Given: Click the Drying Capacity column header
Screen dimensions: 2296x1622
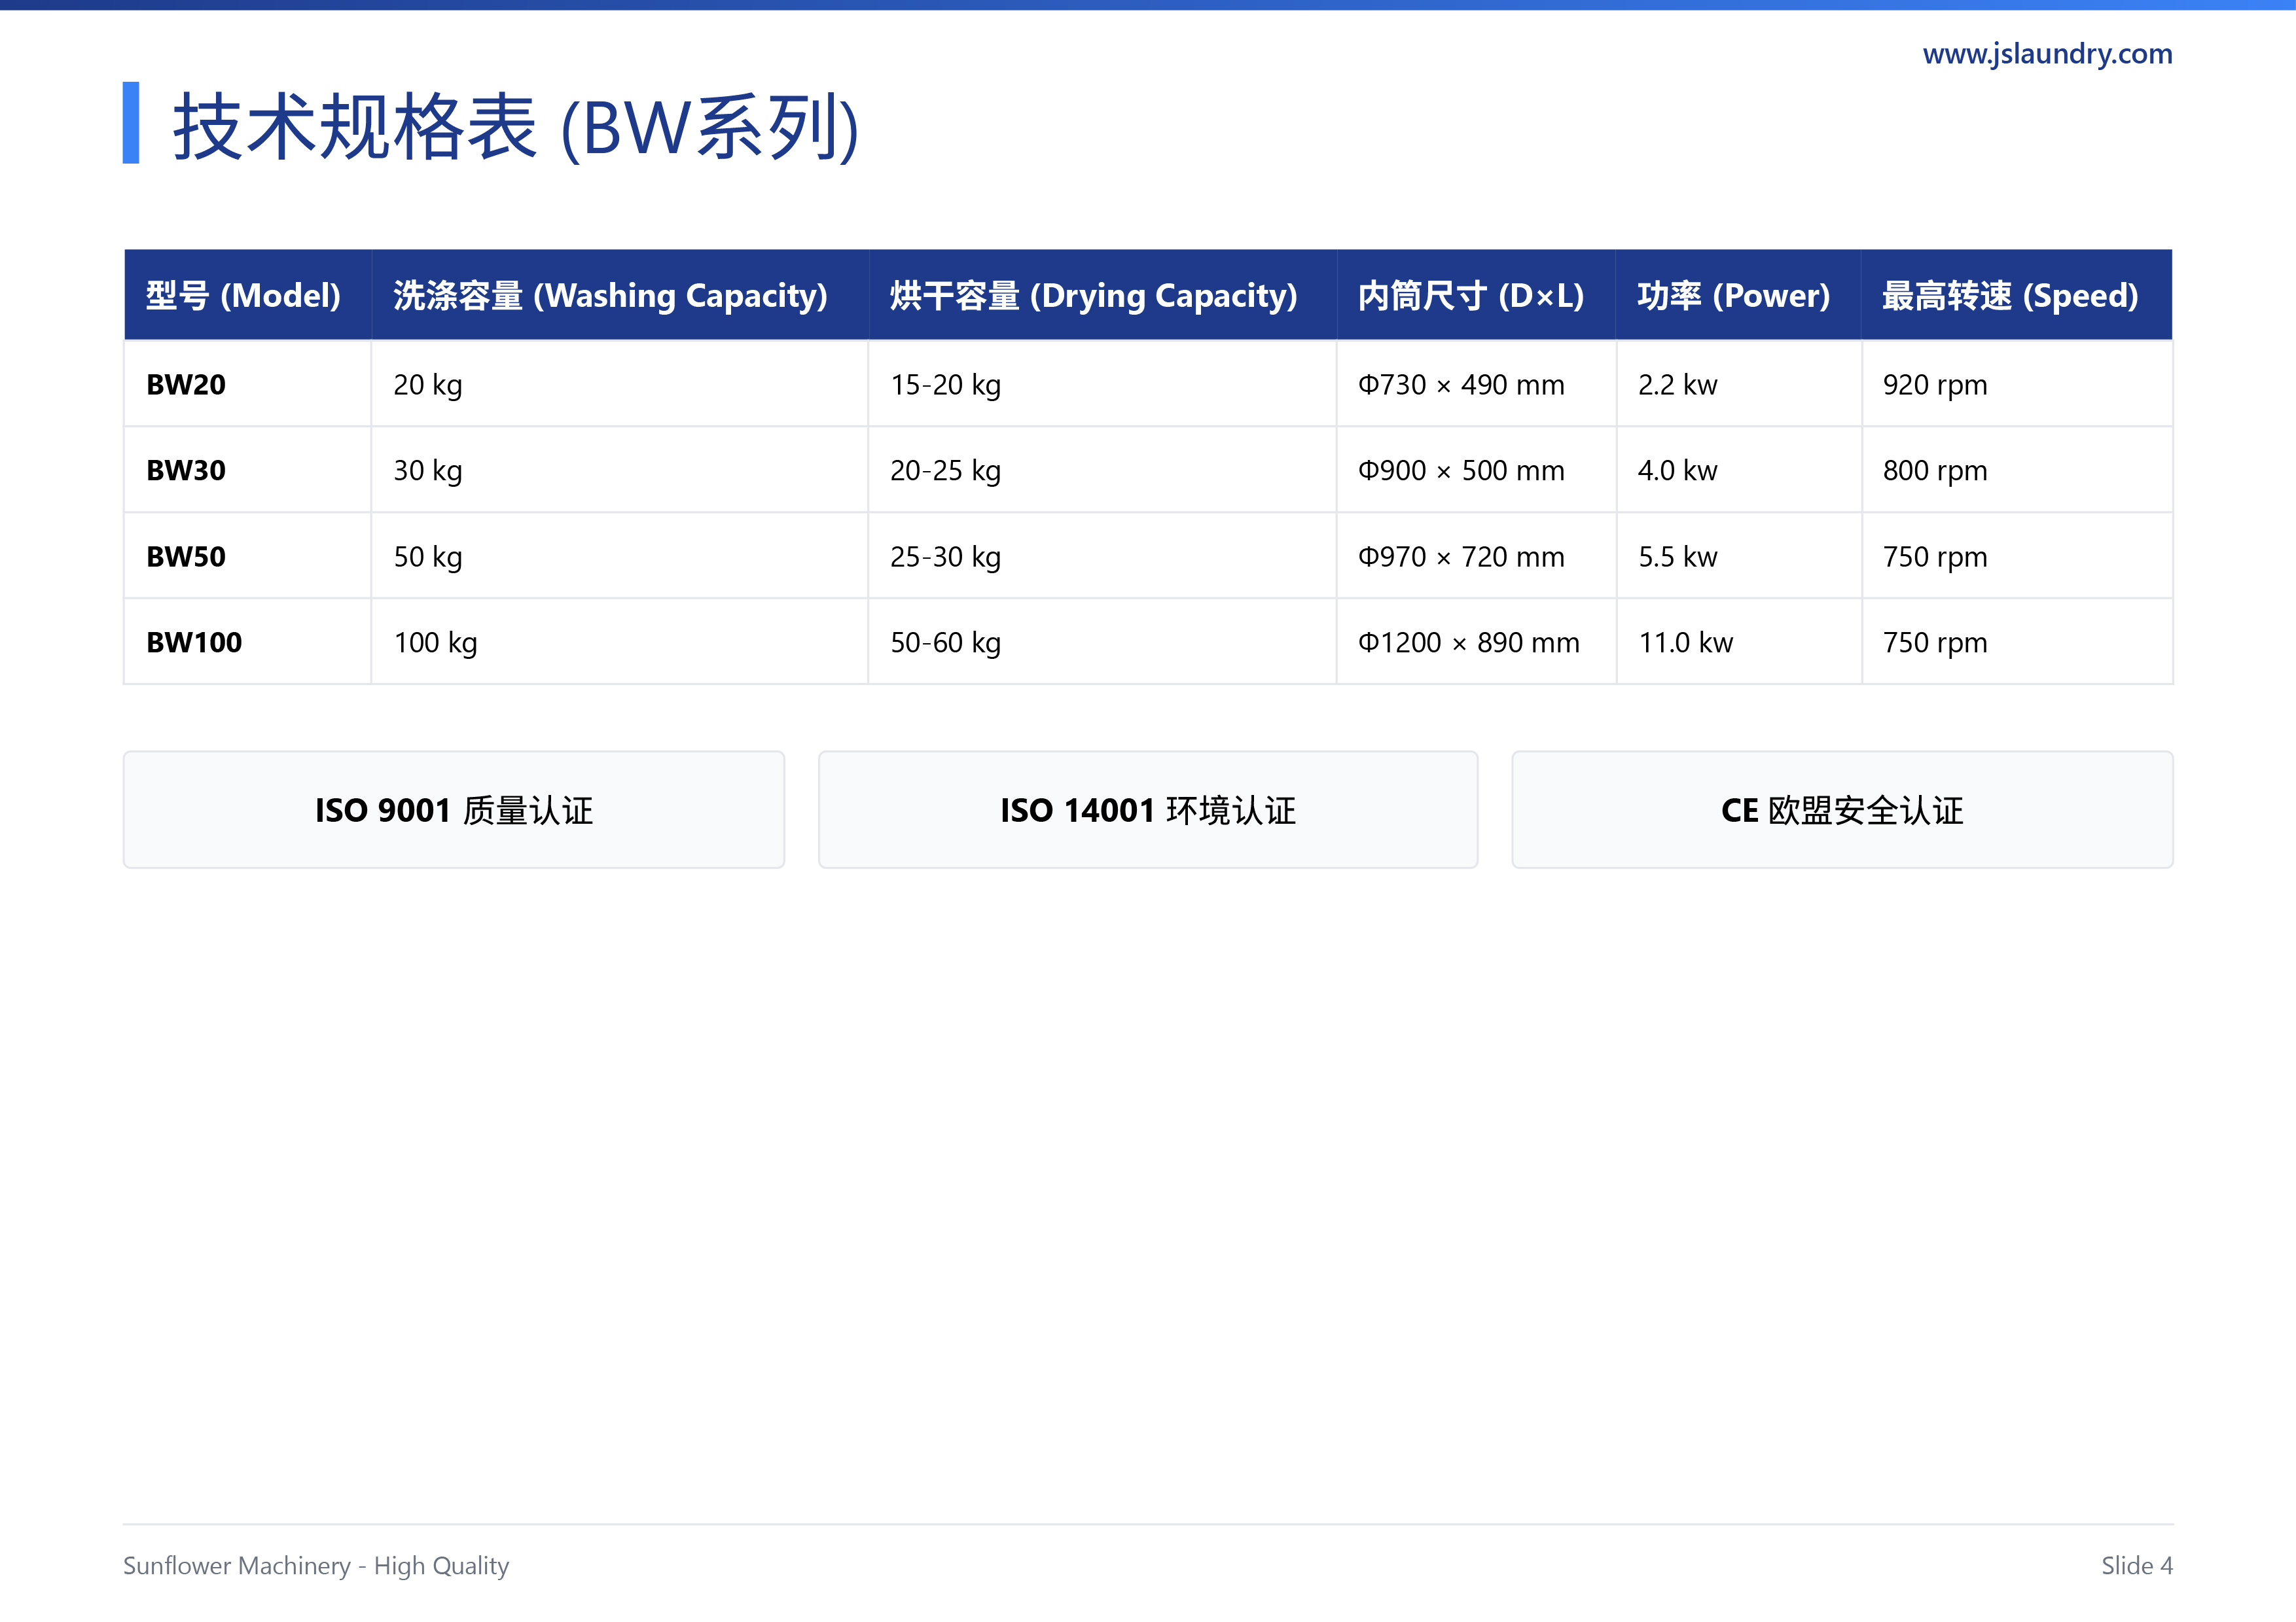Looking at the screenshot, I should 1102,295.
